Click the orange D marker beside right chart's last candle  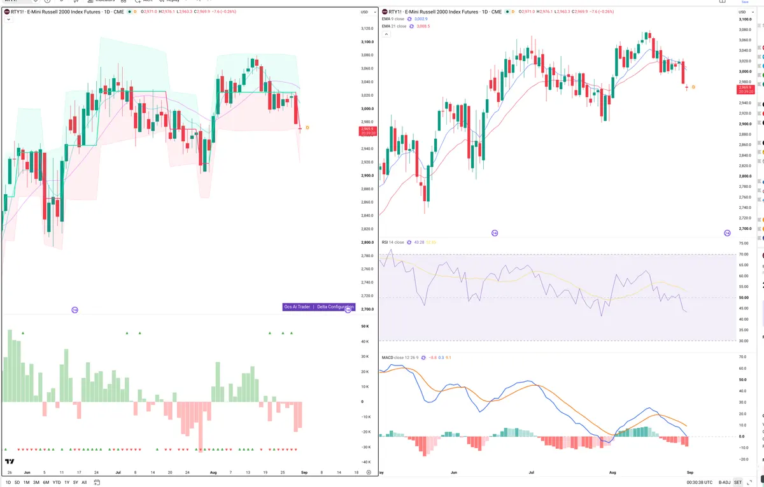click(693, 87)
